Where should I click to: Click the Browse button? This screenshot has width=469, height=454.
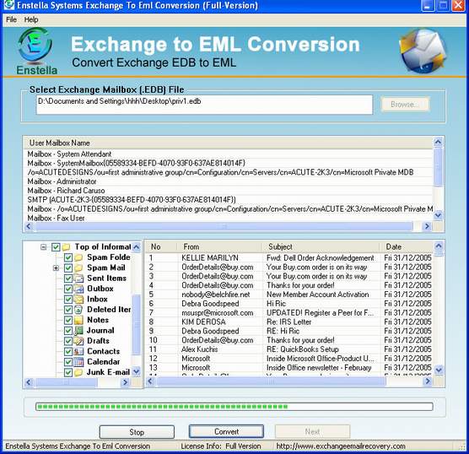405,105
